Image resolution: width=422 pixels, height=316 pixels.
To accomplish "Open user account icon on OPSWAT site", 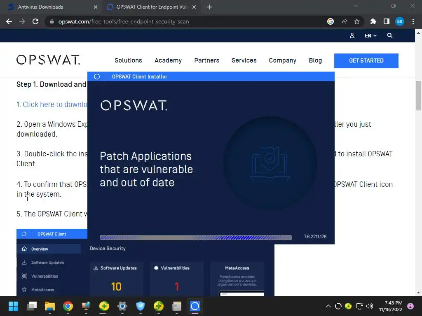I will (352, 35).
